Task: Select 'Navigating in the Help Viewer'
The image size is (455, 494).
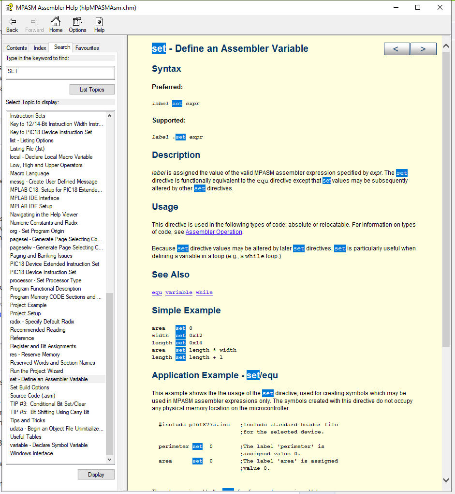Action: click(x=44, y=214)
